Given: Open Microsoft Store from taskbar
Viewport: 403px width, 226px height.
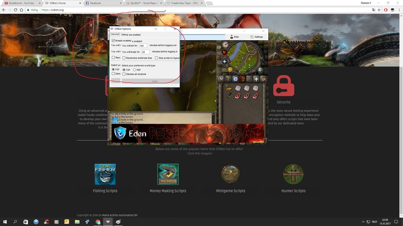Looking at the screenshot, I should tap(25, 222).
